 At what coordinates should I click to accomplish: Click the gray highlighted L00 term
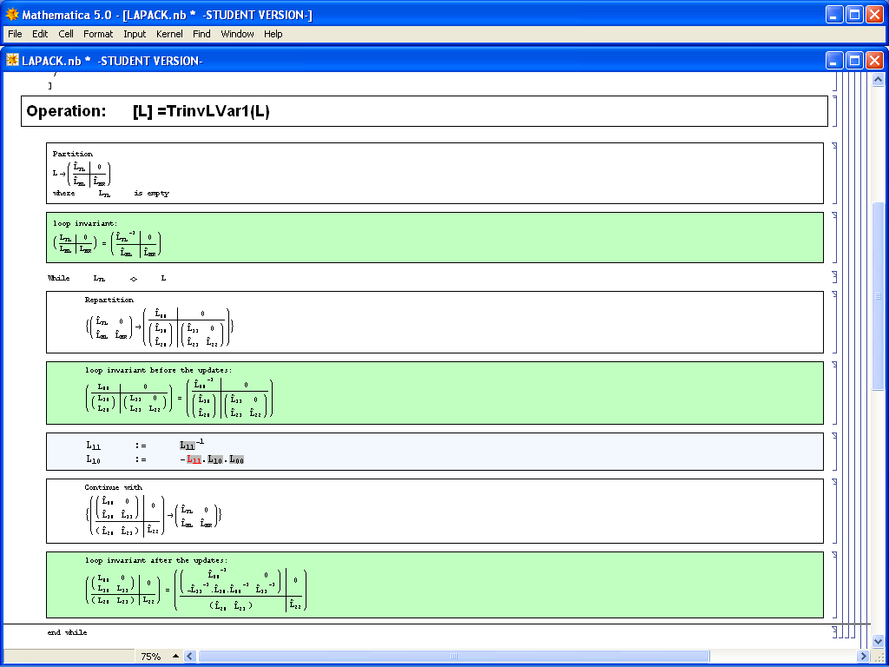[x=236, y=460]
